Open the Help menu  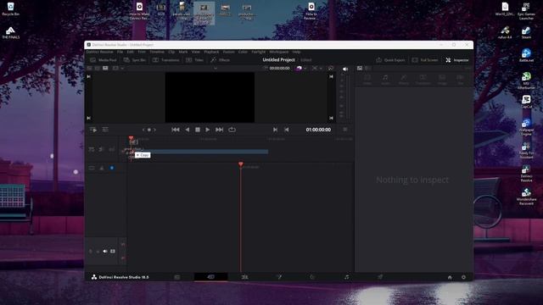(x=296, y=52)
